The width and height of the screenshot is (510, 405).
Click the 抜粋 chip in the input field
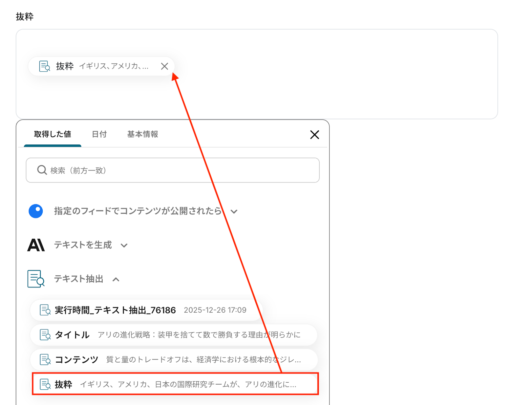point(101,66)
